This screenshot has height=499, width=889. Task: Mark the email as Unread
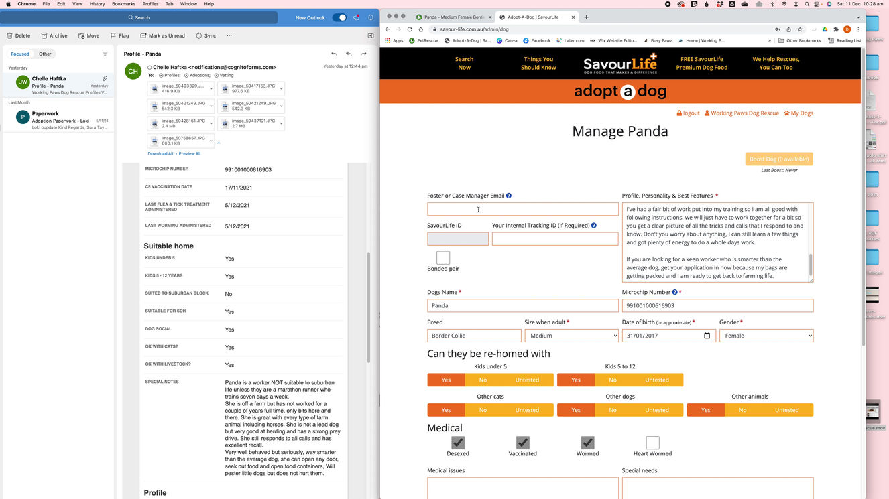tap(162, 35)
